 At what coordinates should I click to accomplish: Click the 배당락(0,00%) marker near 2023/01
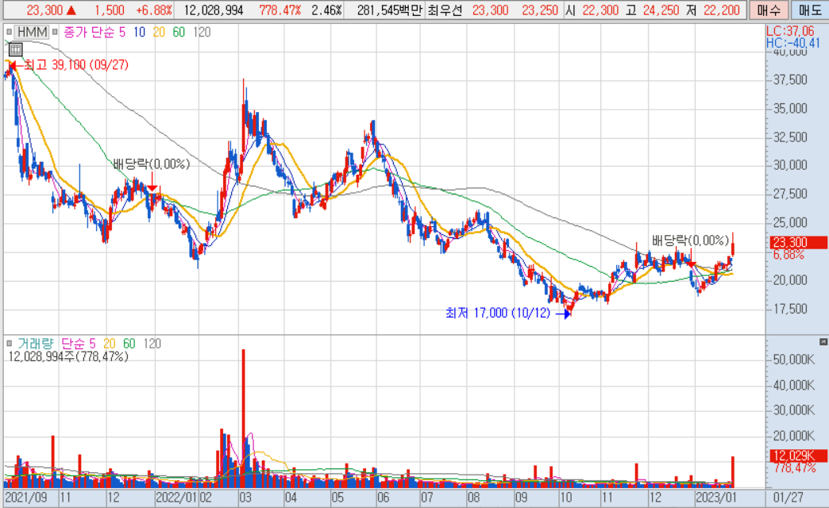coord(691,241)
